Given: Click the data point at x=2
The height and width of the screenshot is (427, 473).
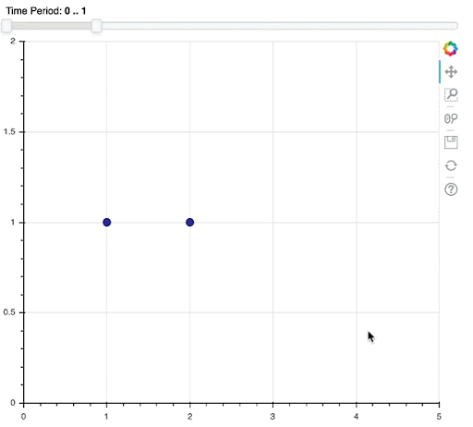Looking at the screenshot, I should pyautogui.click(x=190, y=222).
